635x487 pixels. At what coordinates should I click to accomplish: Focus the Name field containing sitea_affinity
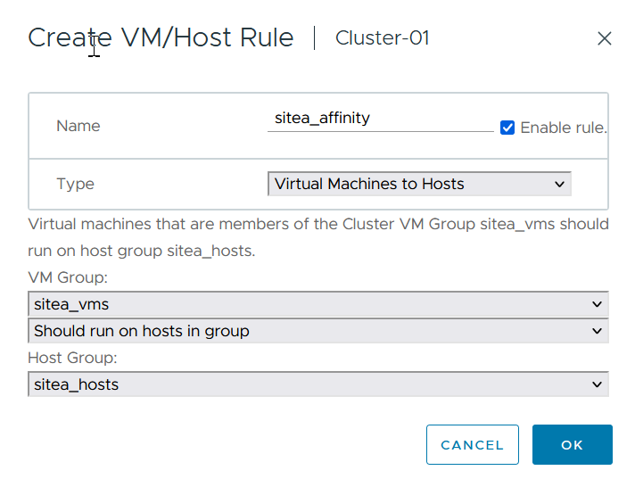380,119
